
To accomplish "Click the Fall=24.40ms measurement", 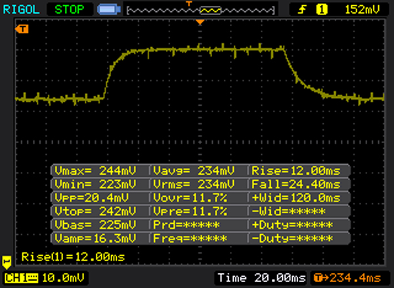I will click(296, 184).
